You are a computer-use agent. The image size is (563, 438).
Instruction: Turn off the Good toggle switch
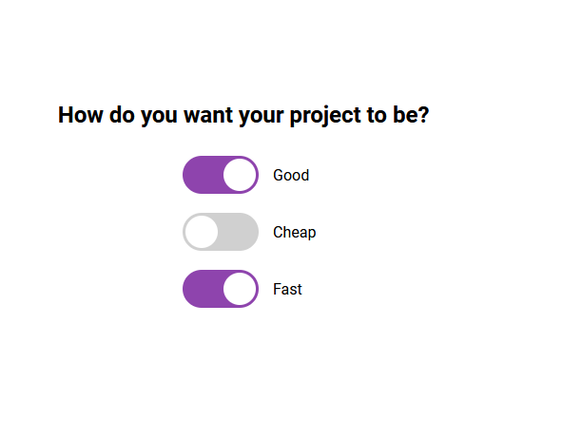221,175
